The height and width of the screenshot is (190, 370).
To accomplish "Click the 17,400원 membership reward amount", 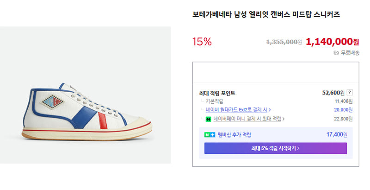I will click(337, 135).
